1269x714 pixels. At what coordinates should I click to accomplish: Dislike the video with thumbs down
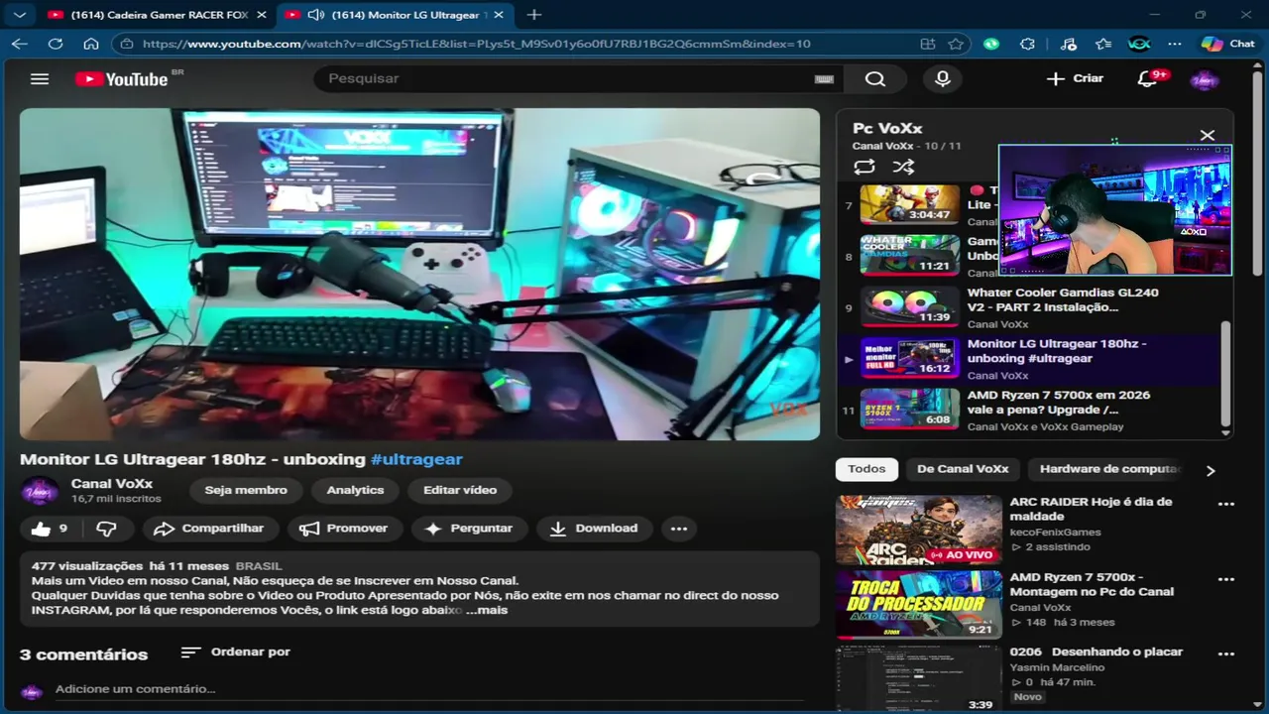point(106,529)
